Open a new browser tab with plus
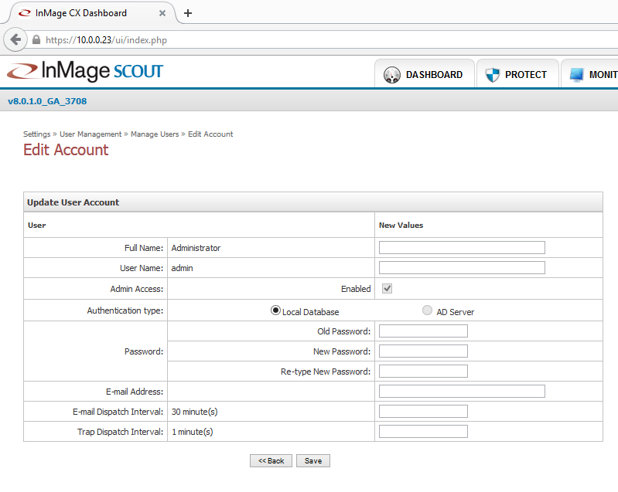618x492 pixels. (188, 13)
